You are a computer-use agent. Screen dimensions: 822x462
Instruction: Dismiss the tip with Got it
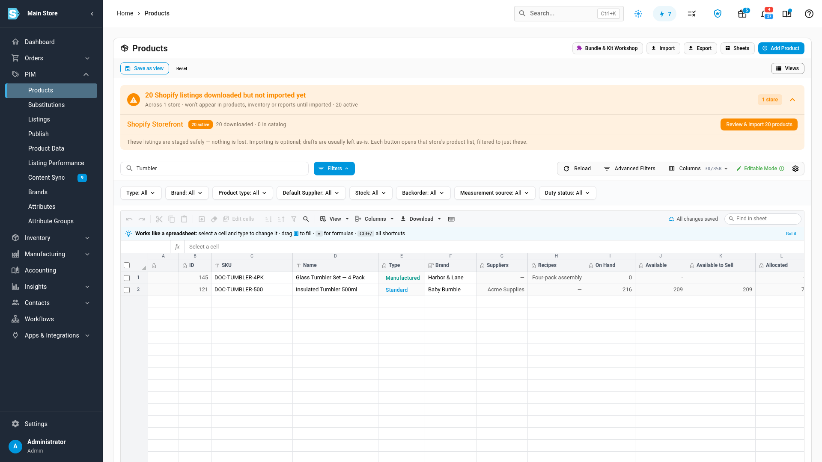(791, 234)
